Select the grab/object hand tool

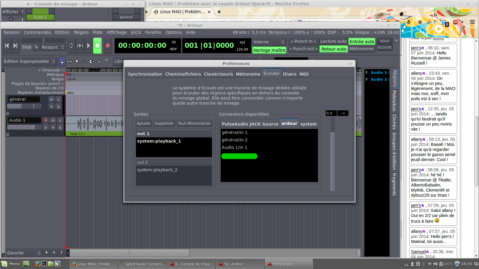62,61
